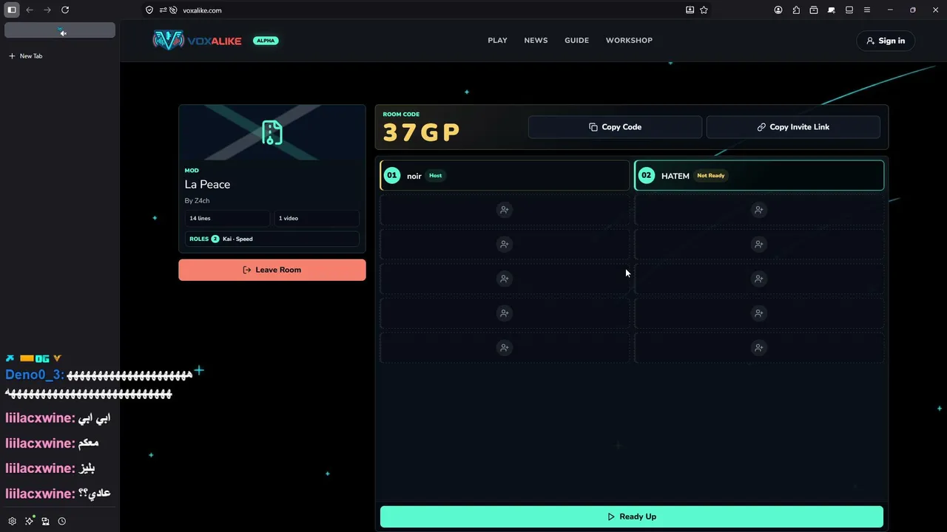Click the VoxAlike logo
The width and height of the screenshot is (947, 532).
point(197,41)
